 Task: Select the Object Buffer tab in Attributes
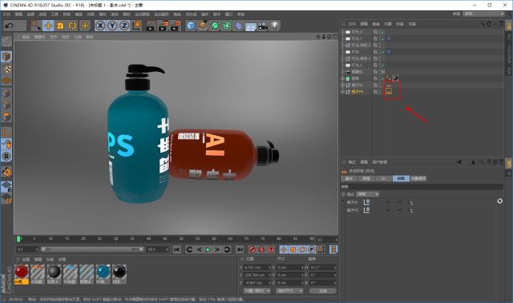pyautogui.click(x=418, y=178)
